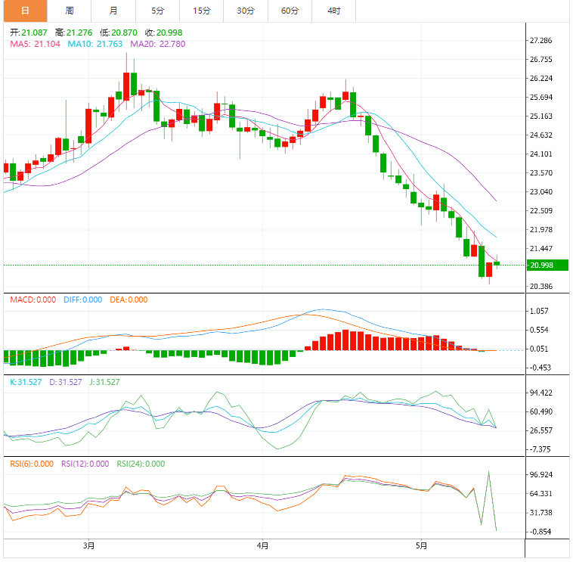This screenshot has height=562, width=573.
Task: Click the 24.101 price axis value
Action: (540, 154)
